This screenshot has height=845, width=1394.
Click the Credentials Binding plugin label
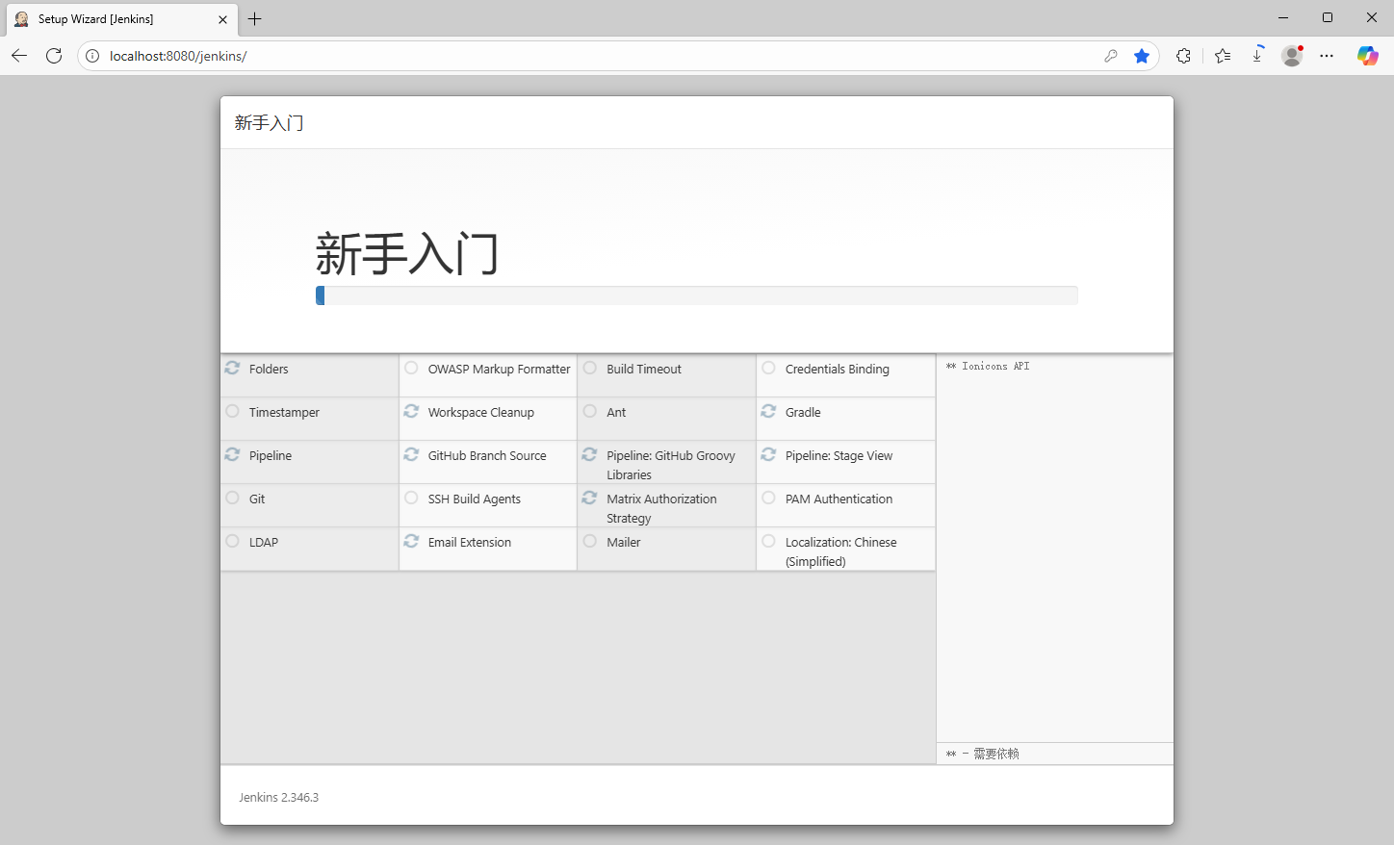tap(838, 369)
